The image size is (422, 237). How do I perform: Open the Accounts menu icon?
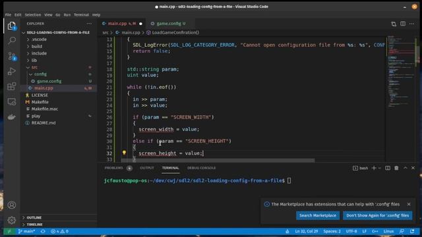pyautogui.click(x=12, y=205)
